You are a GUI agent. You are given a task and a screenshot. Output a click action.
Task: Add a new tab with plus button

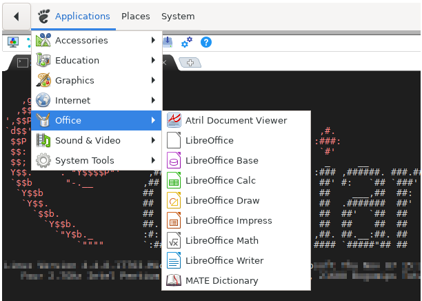[190, 63]
